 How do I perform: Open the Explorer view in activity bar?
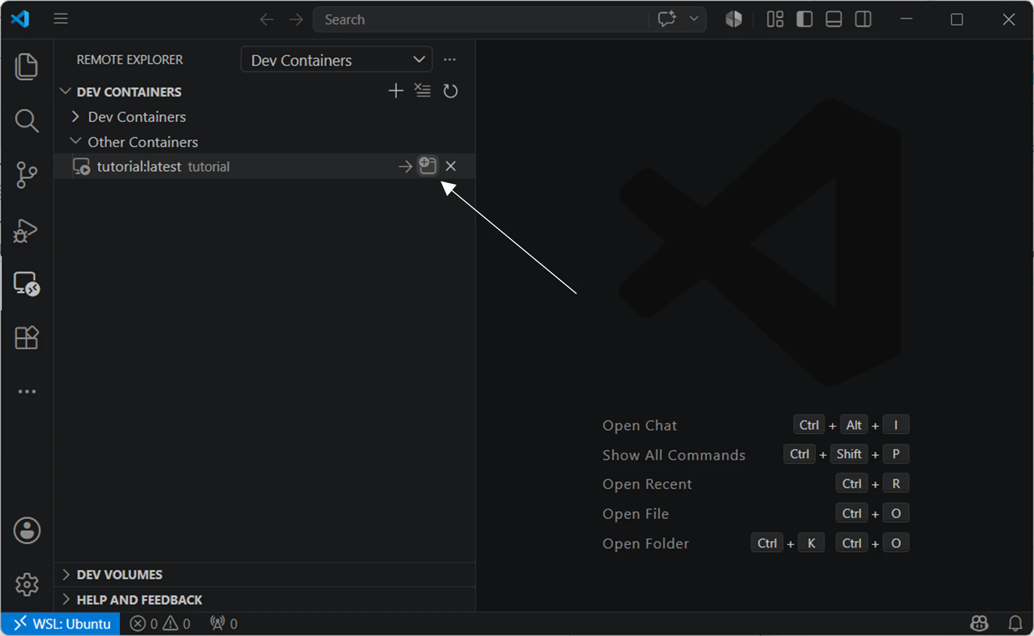coord(27,66)
